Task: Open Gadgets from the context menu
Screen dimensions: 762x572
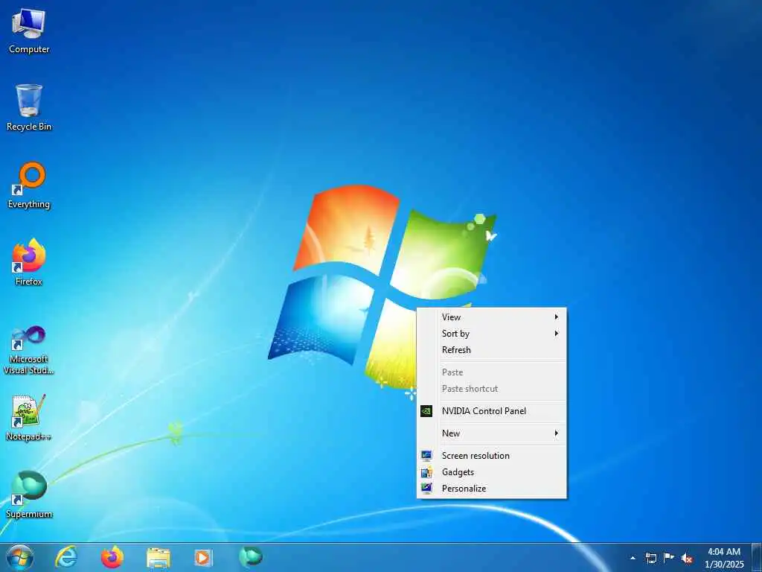Action: tap(491, 472)
